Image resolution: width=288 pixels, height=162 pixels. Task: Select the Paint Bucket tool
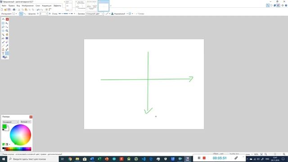point(3,38)
